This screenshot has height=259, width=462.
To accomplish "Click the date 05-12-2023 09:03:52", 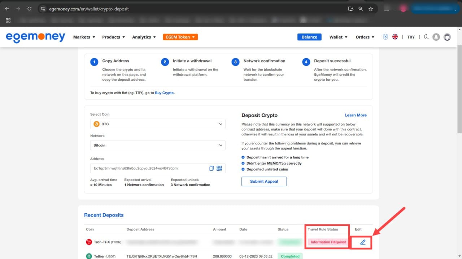I will pyautogui.click(x=256, y=256).
